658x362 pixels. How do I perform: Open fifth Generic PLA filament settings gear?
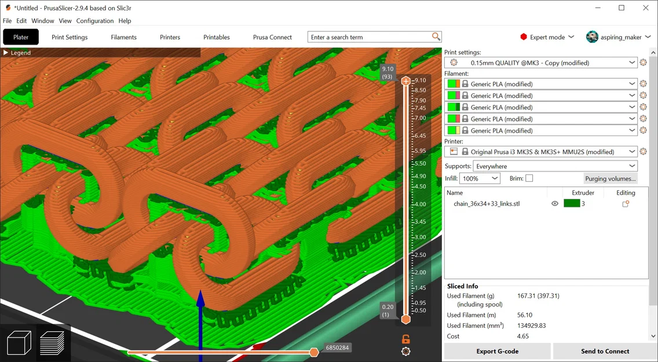(x=643, y=130)
